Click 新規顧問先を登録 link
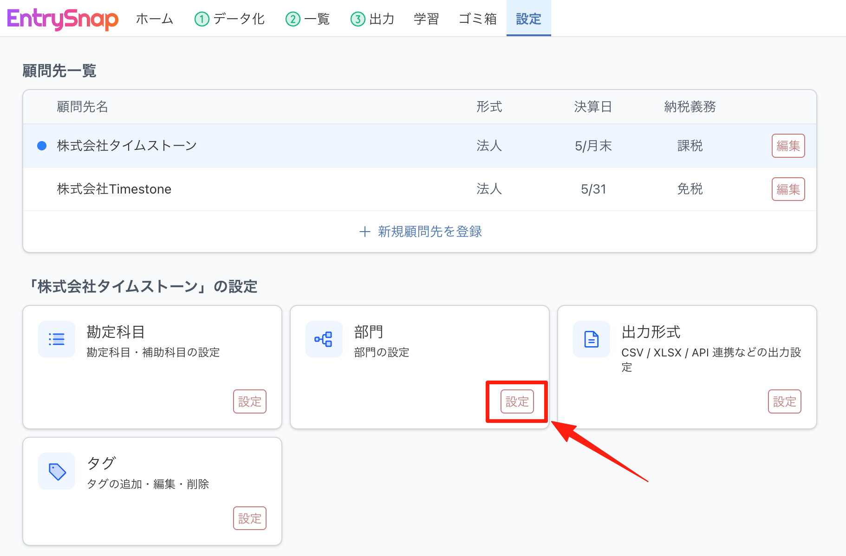Viewport: 846px width, 556px height. pyautogui.click(x=421, y=232)
